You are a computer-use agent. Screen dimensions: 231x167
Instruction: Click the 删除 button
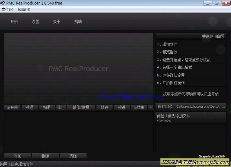pos(45,156)
